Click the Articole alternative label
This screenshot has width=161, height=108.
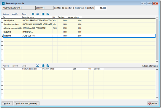[150, 66]
